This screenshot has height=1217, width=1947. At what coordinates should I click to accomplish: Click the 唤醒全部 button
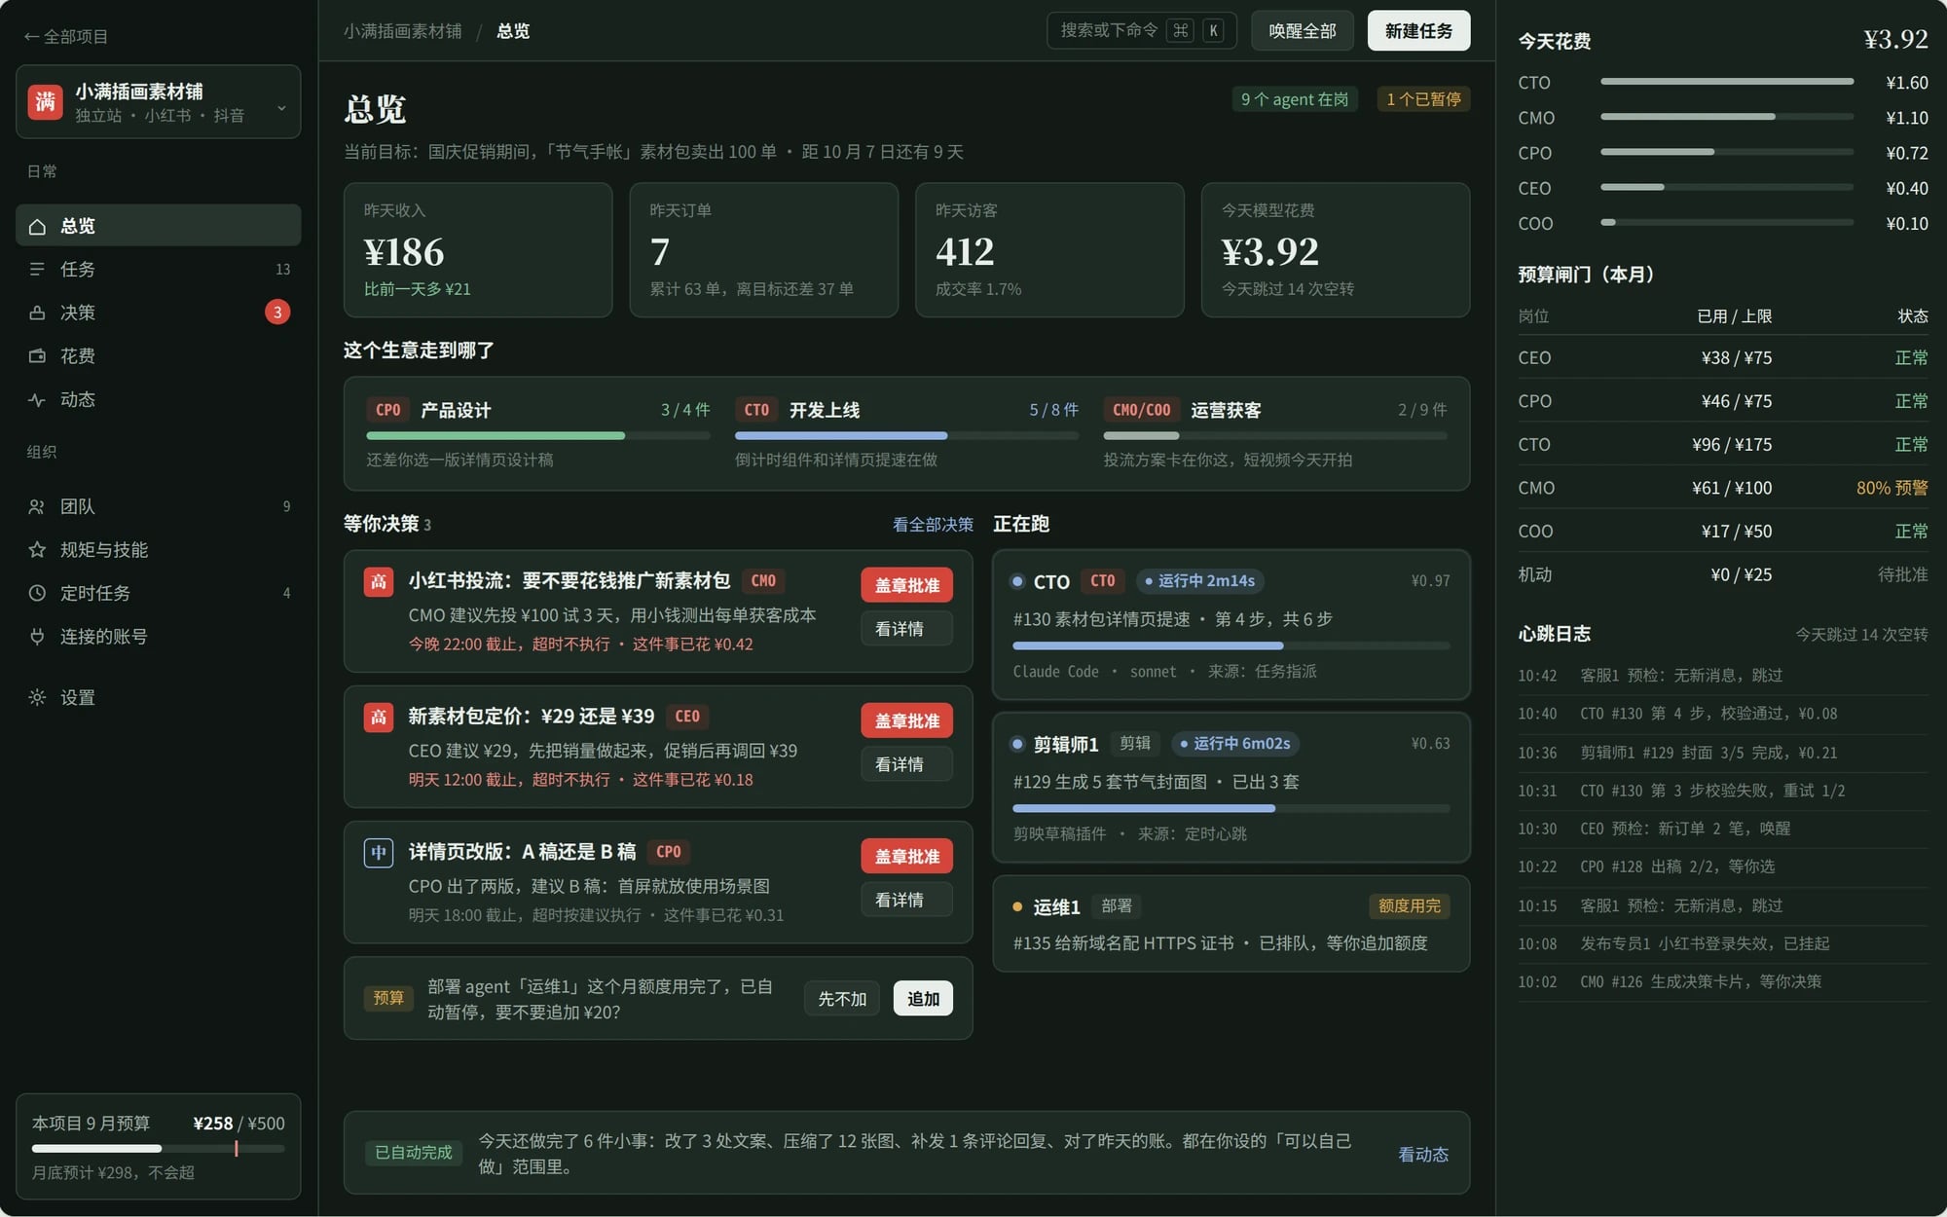(1303, 30)
